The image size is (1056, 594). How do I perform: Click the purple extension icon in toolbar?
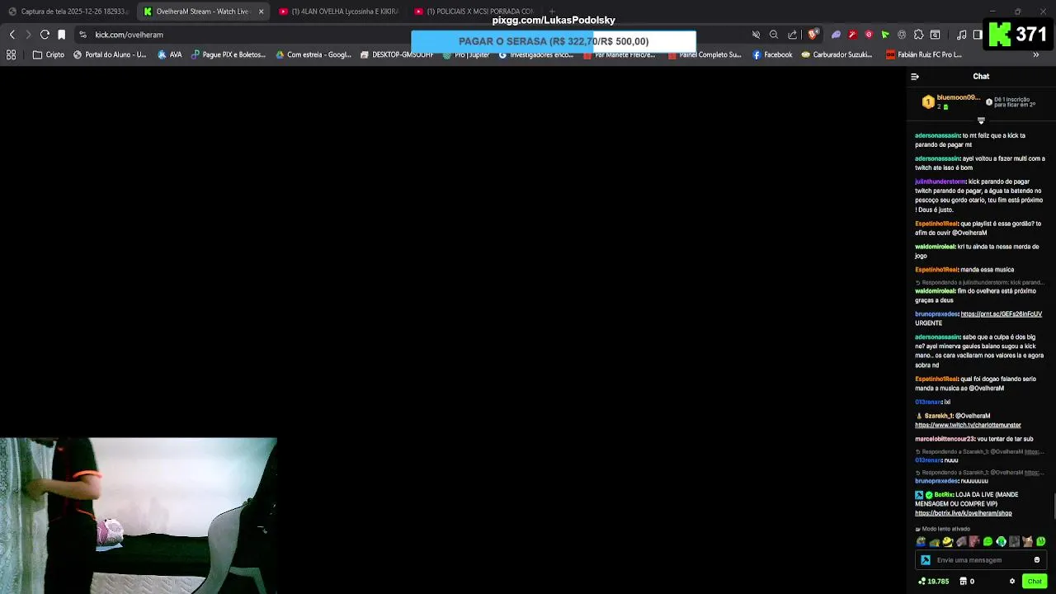[x=836, y=35]
